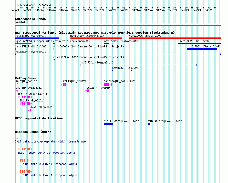Click the CCL27|NM_006664 label
The image size is (228, 183).
pos(41,107)
